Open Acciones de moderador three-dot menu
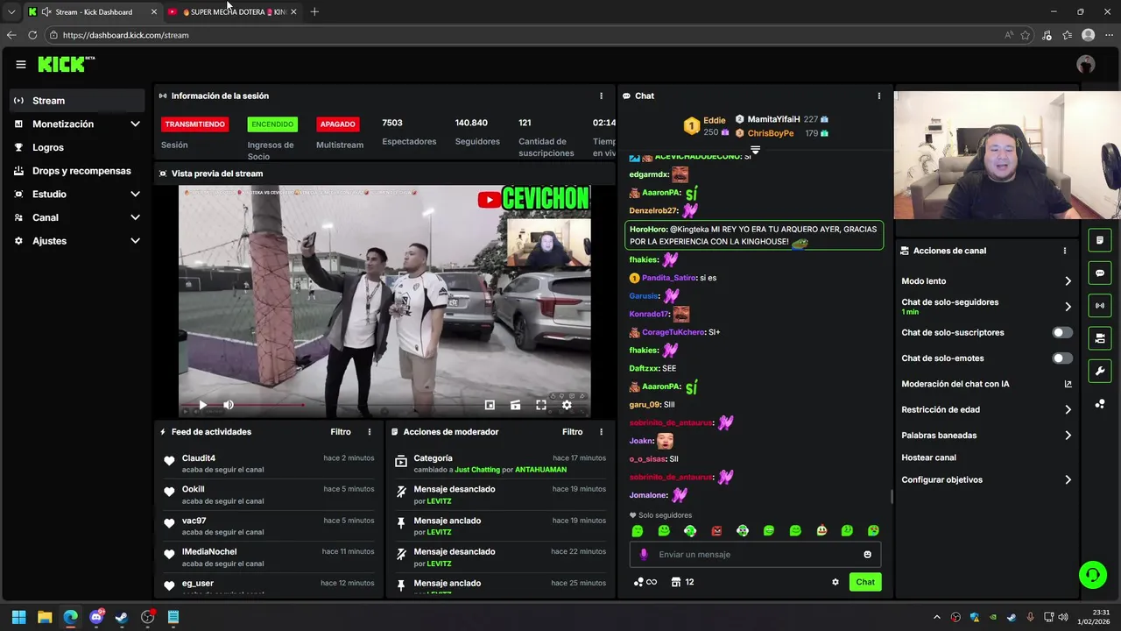The image size is (1121, 631). pos(601,432)
